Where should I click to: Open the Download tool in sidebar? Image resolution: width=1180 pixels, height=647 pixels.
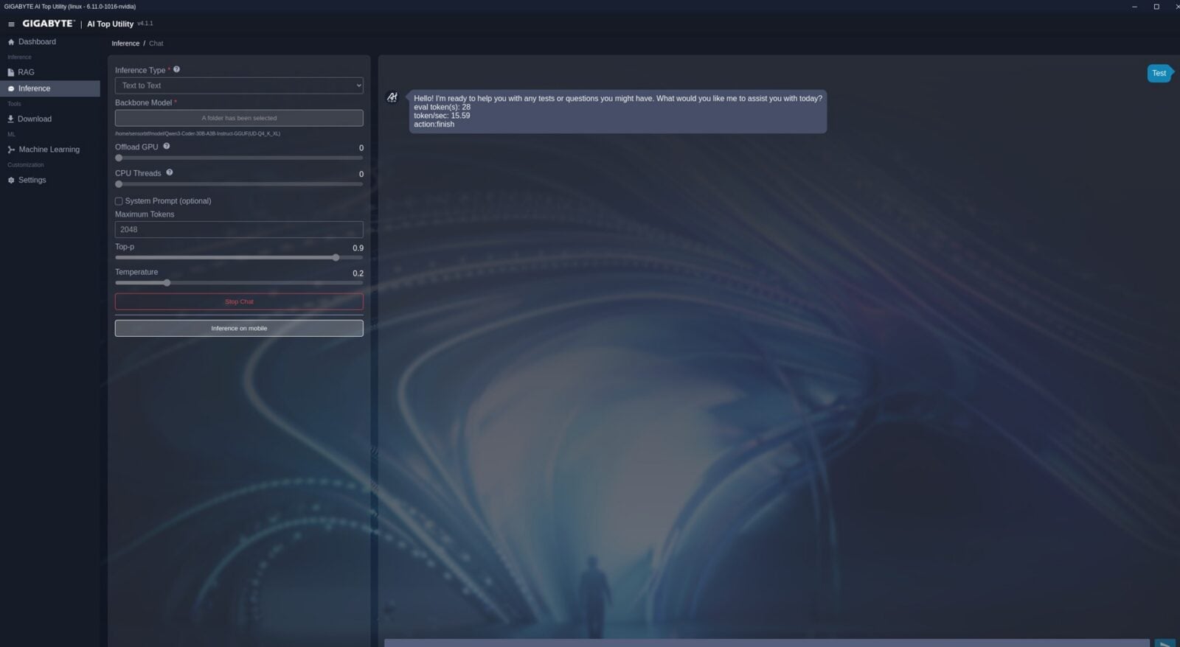pos(34,119)
